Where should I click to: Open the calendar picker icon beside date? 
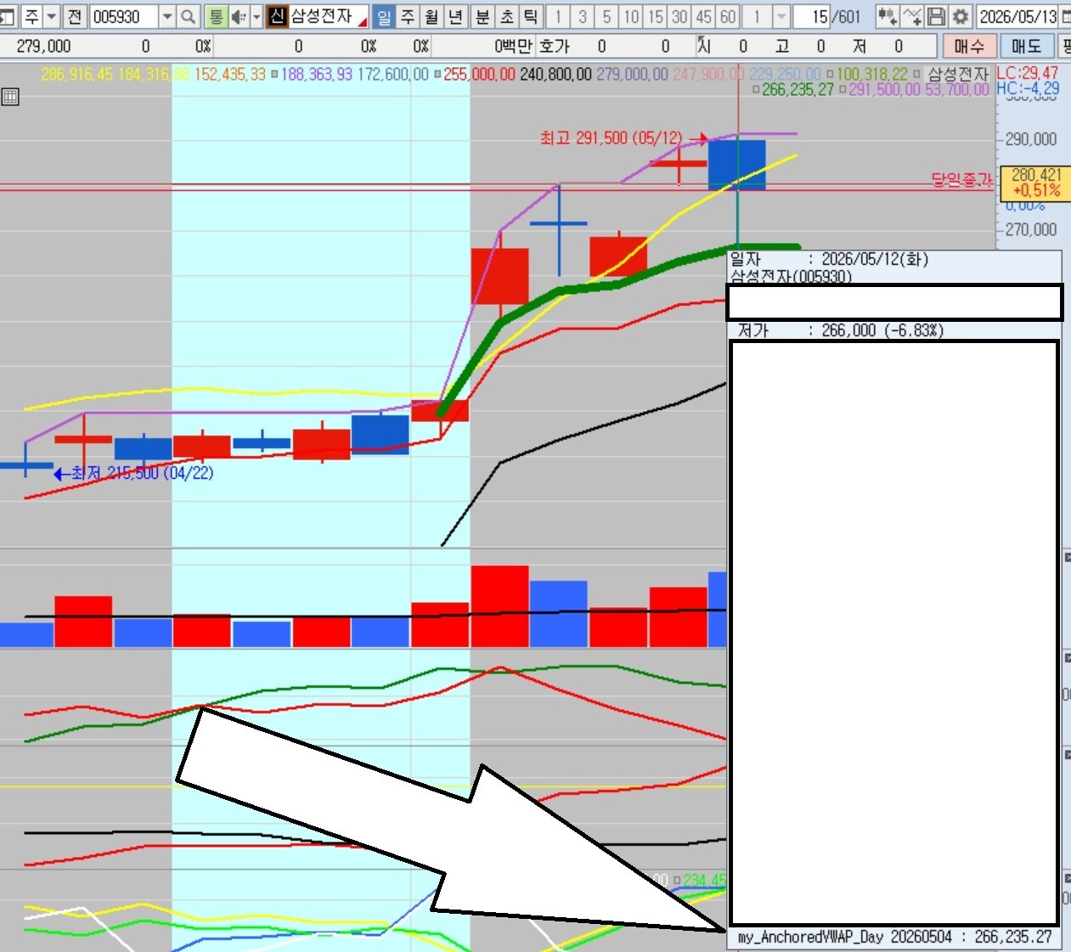[x=1066, y=16]
